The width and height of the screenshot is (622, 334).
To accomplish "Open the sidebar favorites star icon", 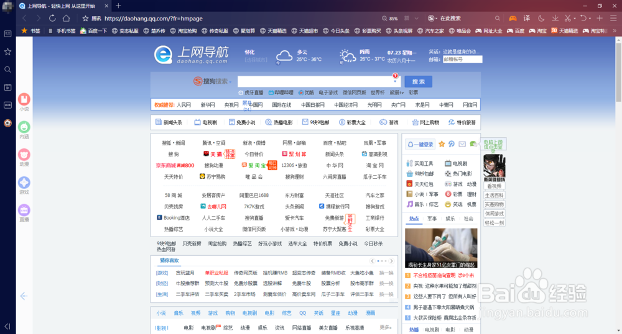I will tap(7, 52).
